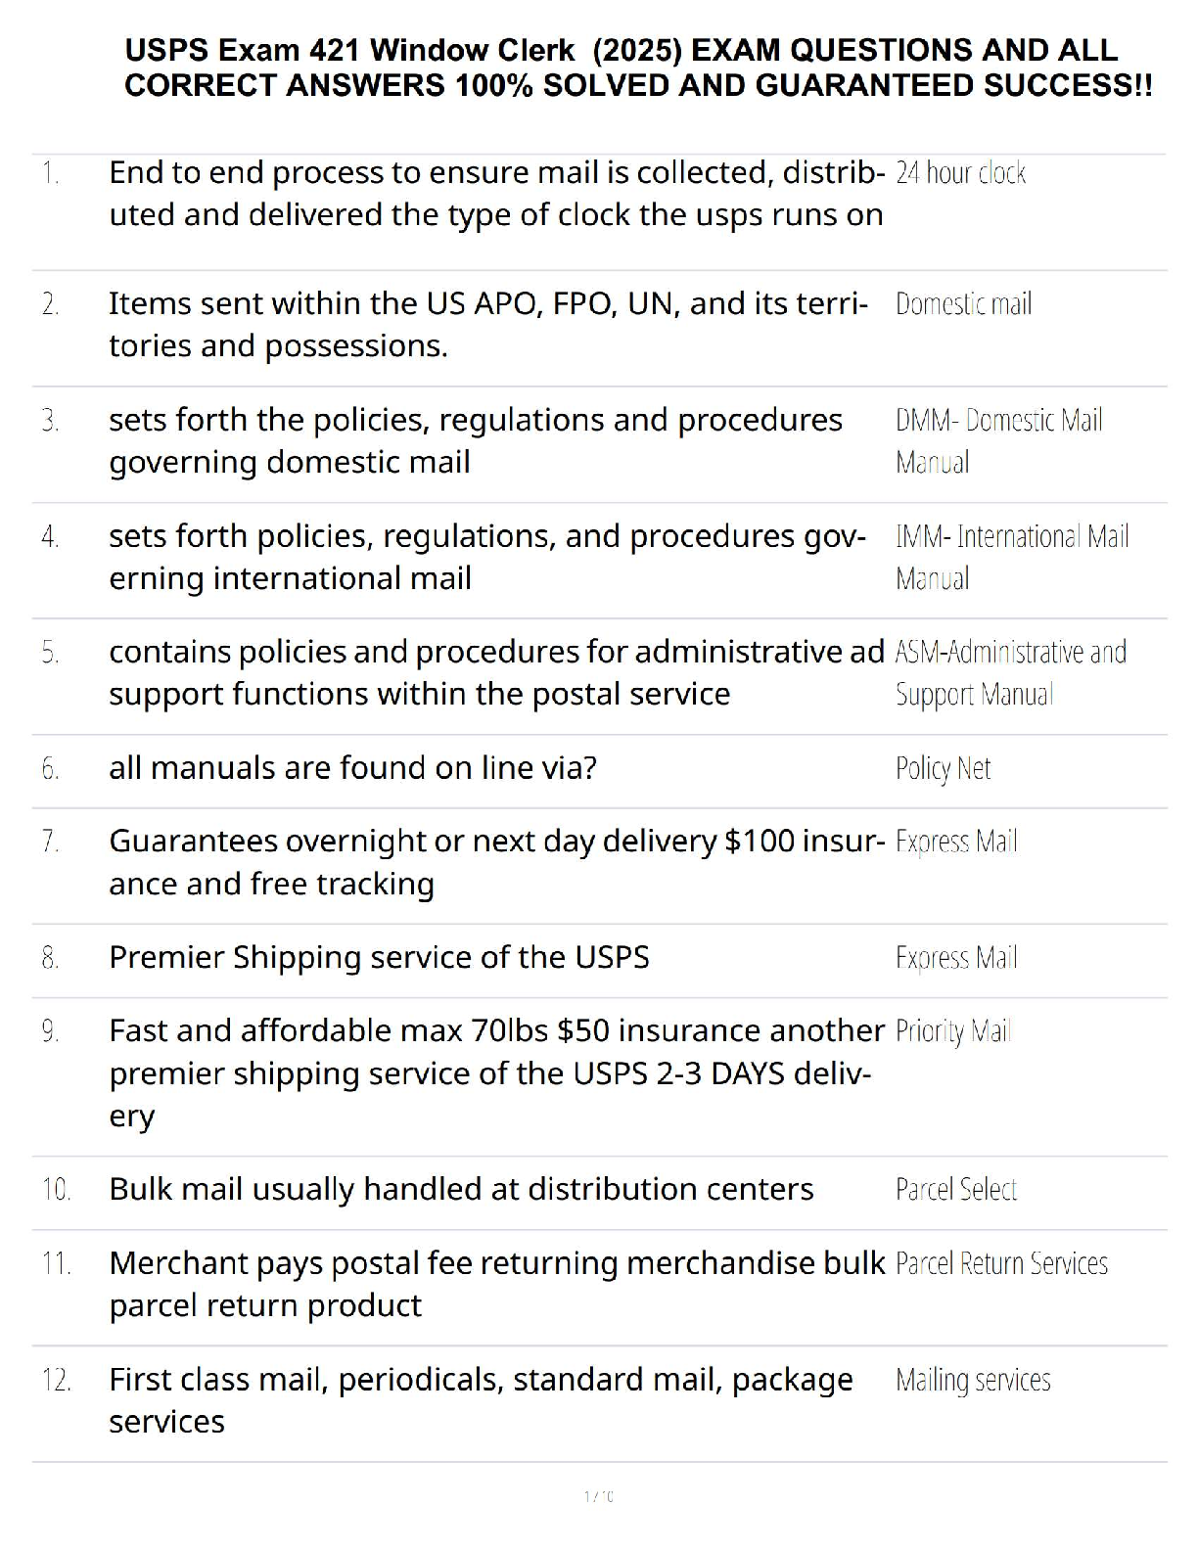This screenshot has height=1550, width=1198.
Task: Click question 6 about manuals online
Action: (x=352, y=768)
